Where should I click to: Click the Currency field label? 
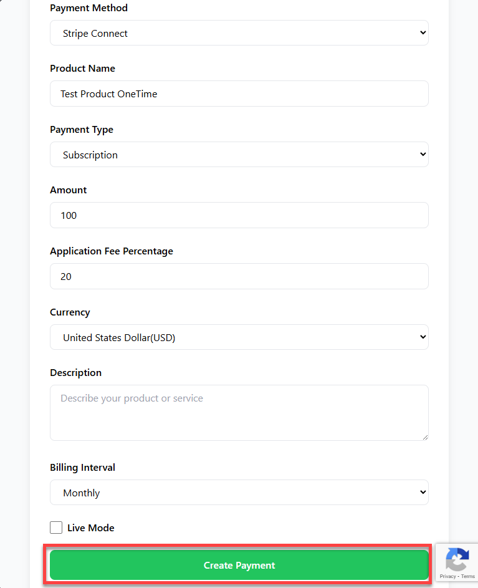pos(70,312)
